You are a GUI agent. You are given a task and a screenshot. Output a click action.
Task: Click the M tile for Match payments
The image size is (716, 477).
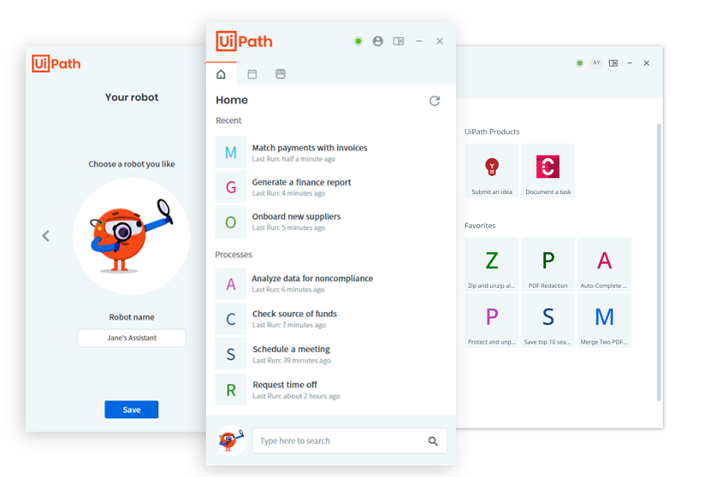[231, 152]
